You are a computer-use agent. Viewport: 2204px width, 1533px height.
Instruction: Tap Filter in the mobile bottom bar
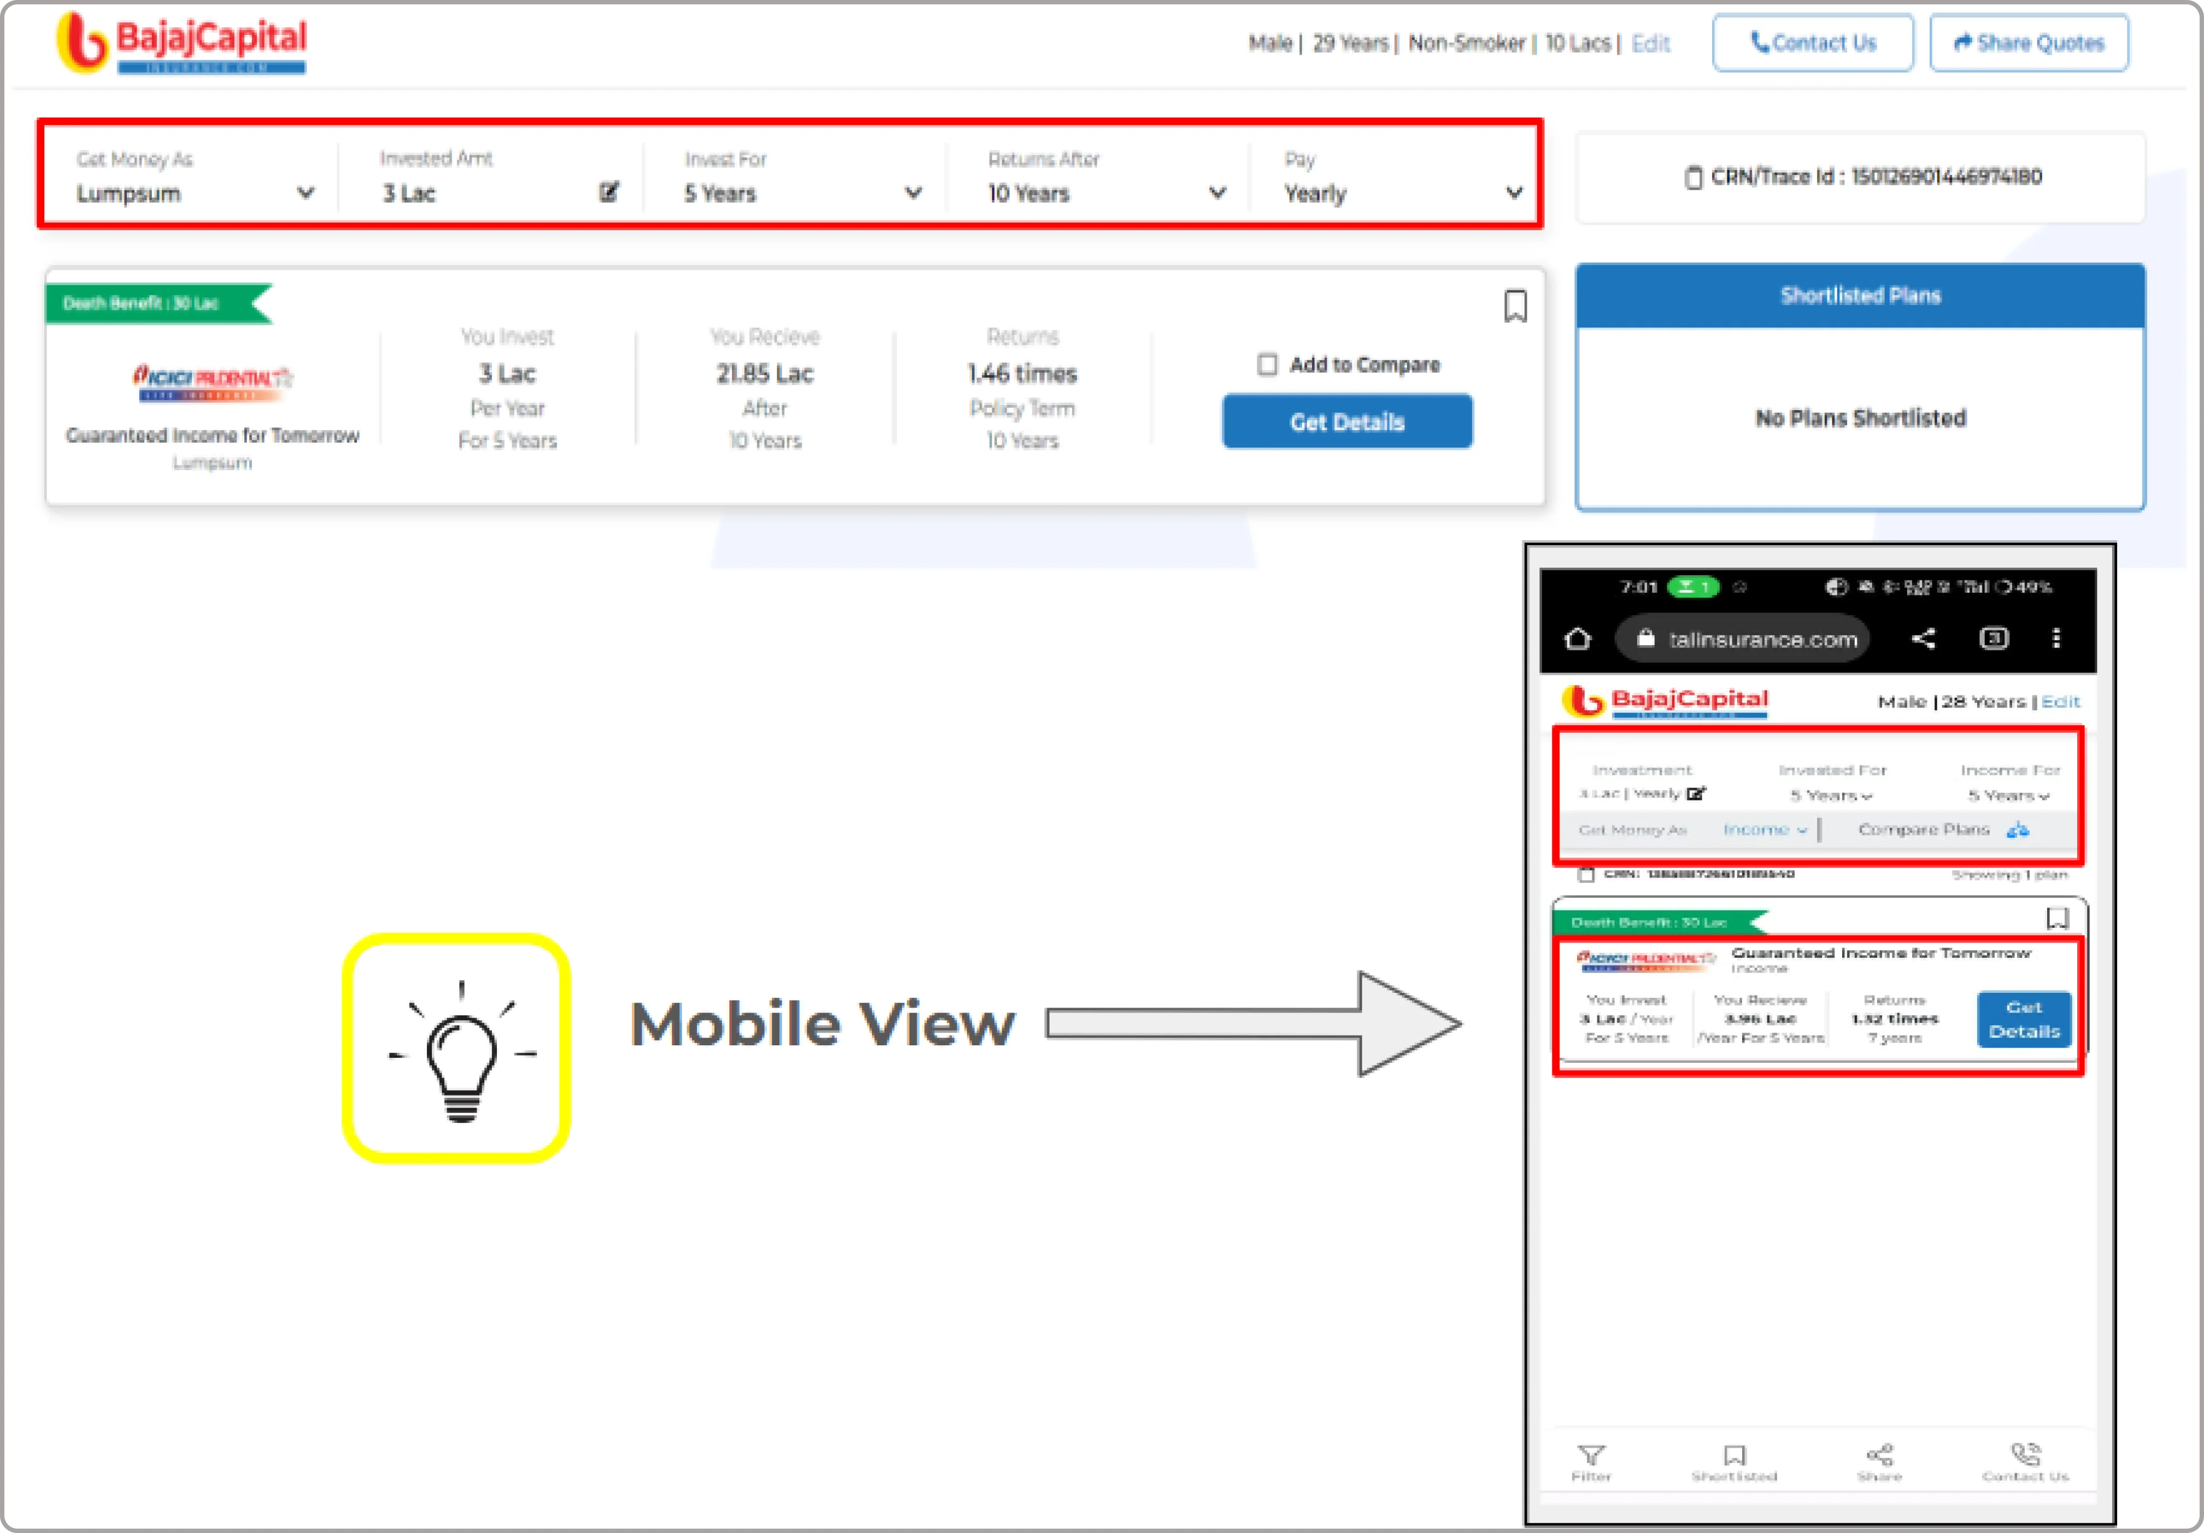coord(1591,1463)
